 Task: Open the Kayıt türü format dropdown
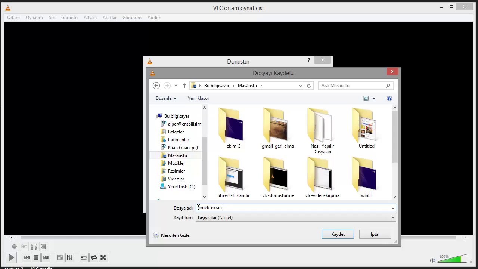point(296,217)
